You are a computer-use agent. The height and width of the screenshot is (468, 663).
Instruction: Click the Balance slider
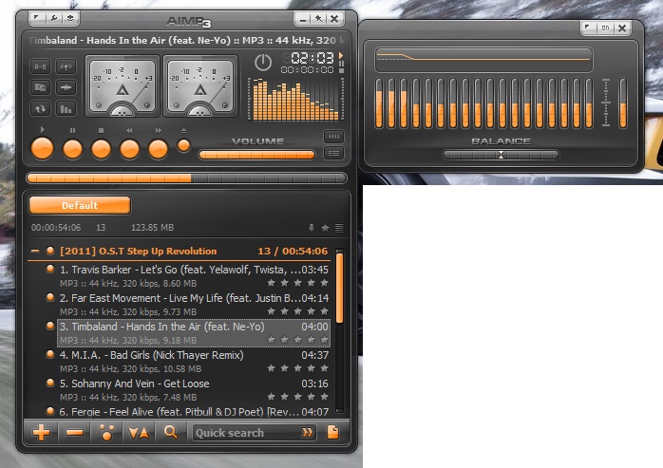[502, 155]
